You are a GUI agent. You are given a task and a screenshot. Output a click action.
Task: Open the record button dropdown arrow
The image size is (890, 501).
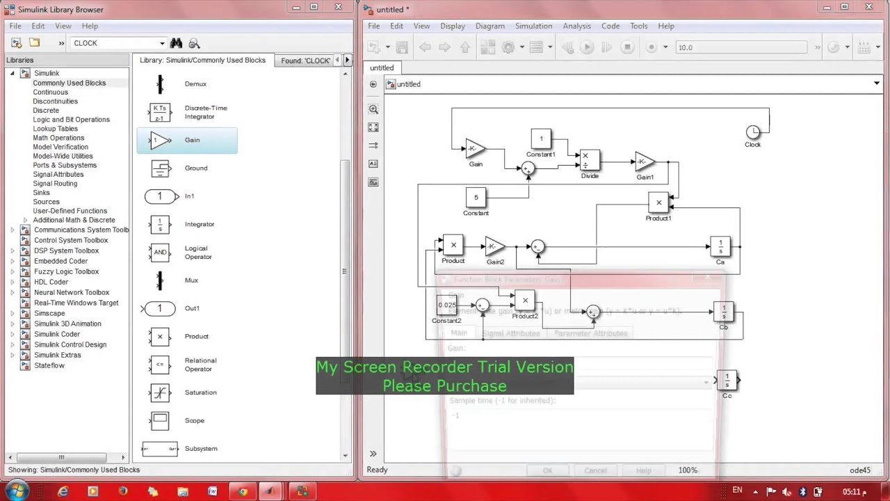665,47
